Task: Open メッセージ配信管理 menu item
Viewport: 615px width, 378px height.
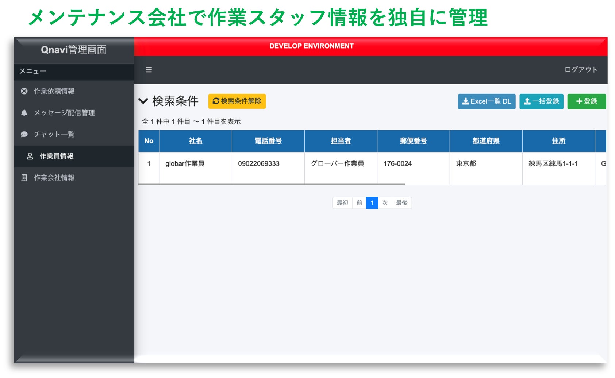Action: [74, 113]
